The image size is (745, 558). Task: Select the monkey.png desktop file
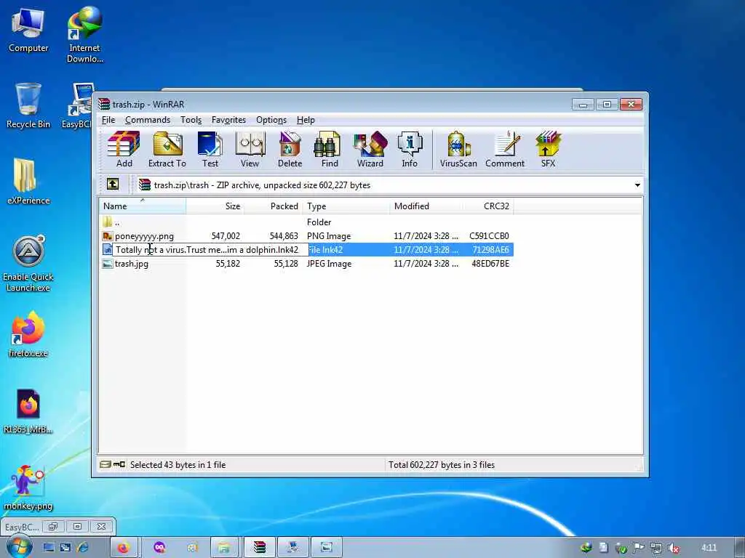click(28, 488)
